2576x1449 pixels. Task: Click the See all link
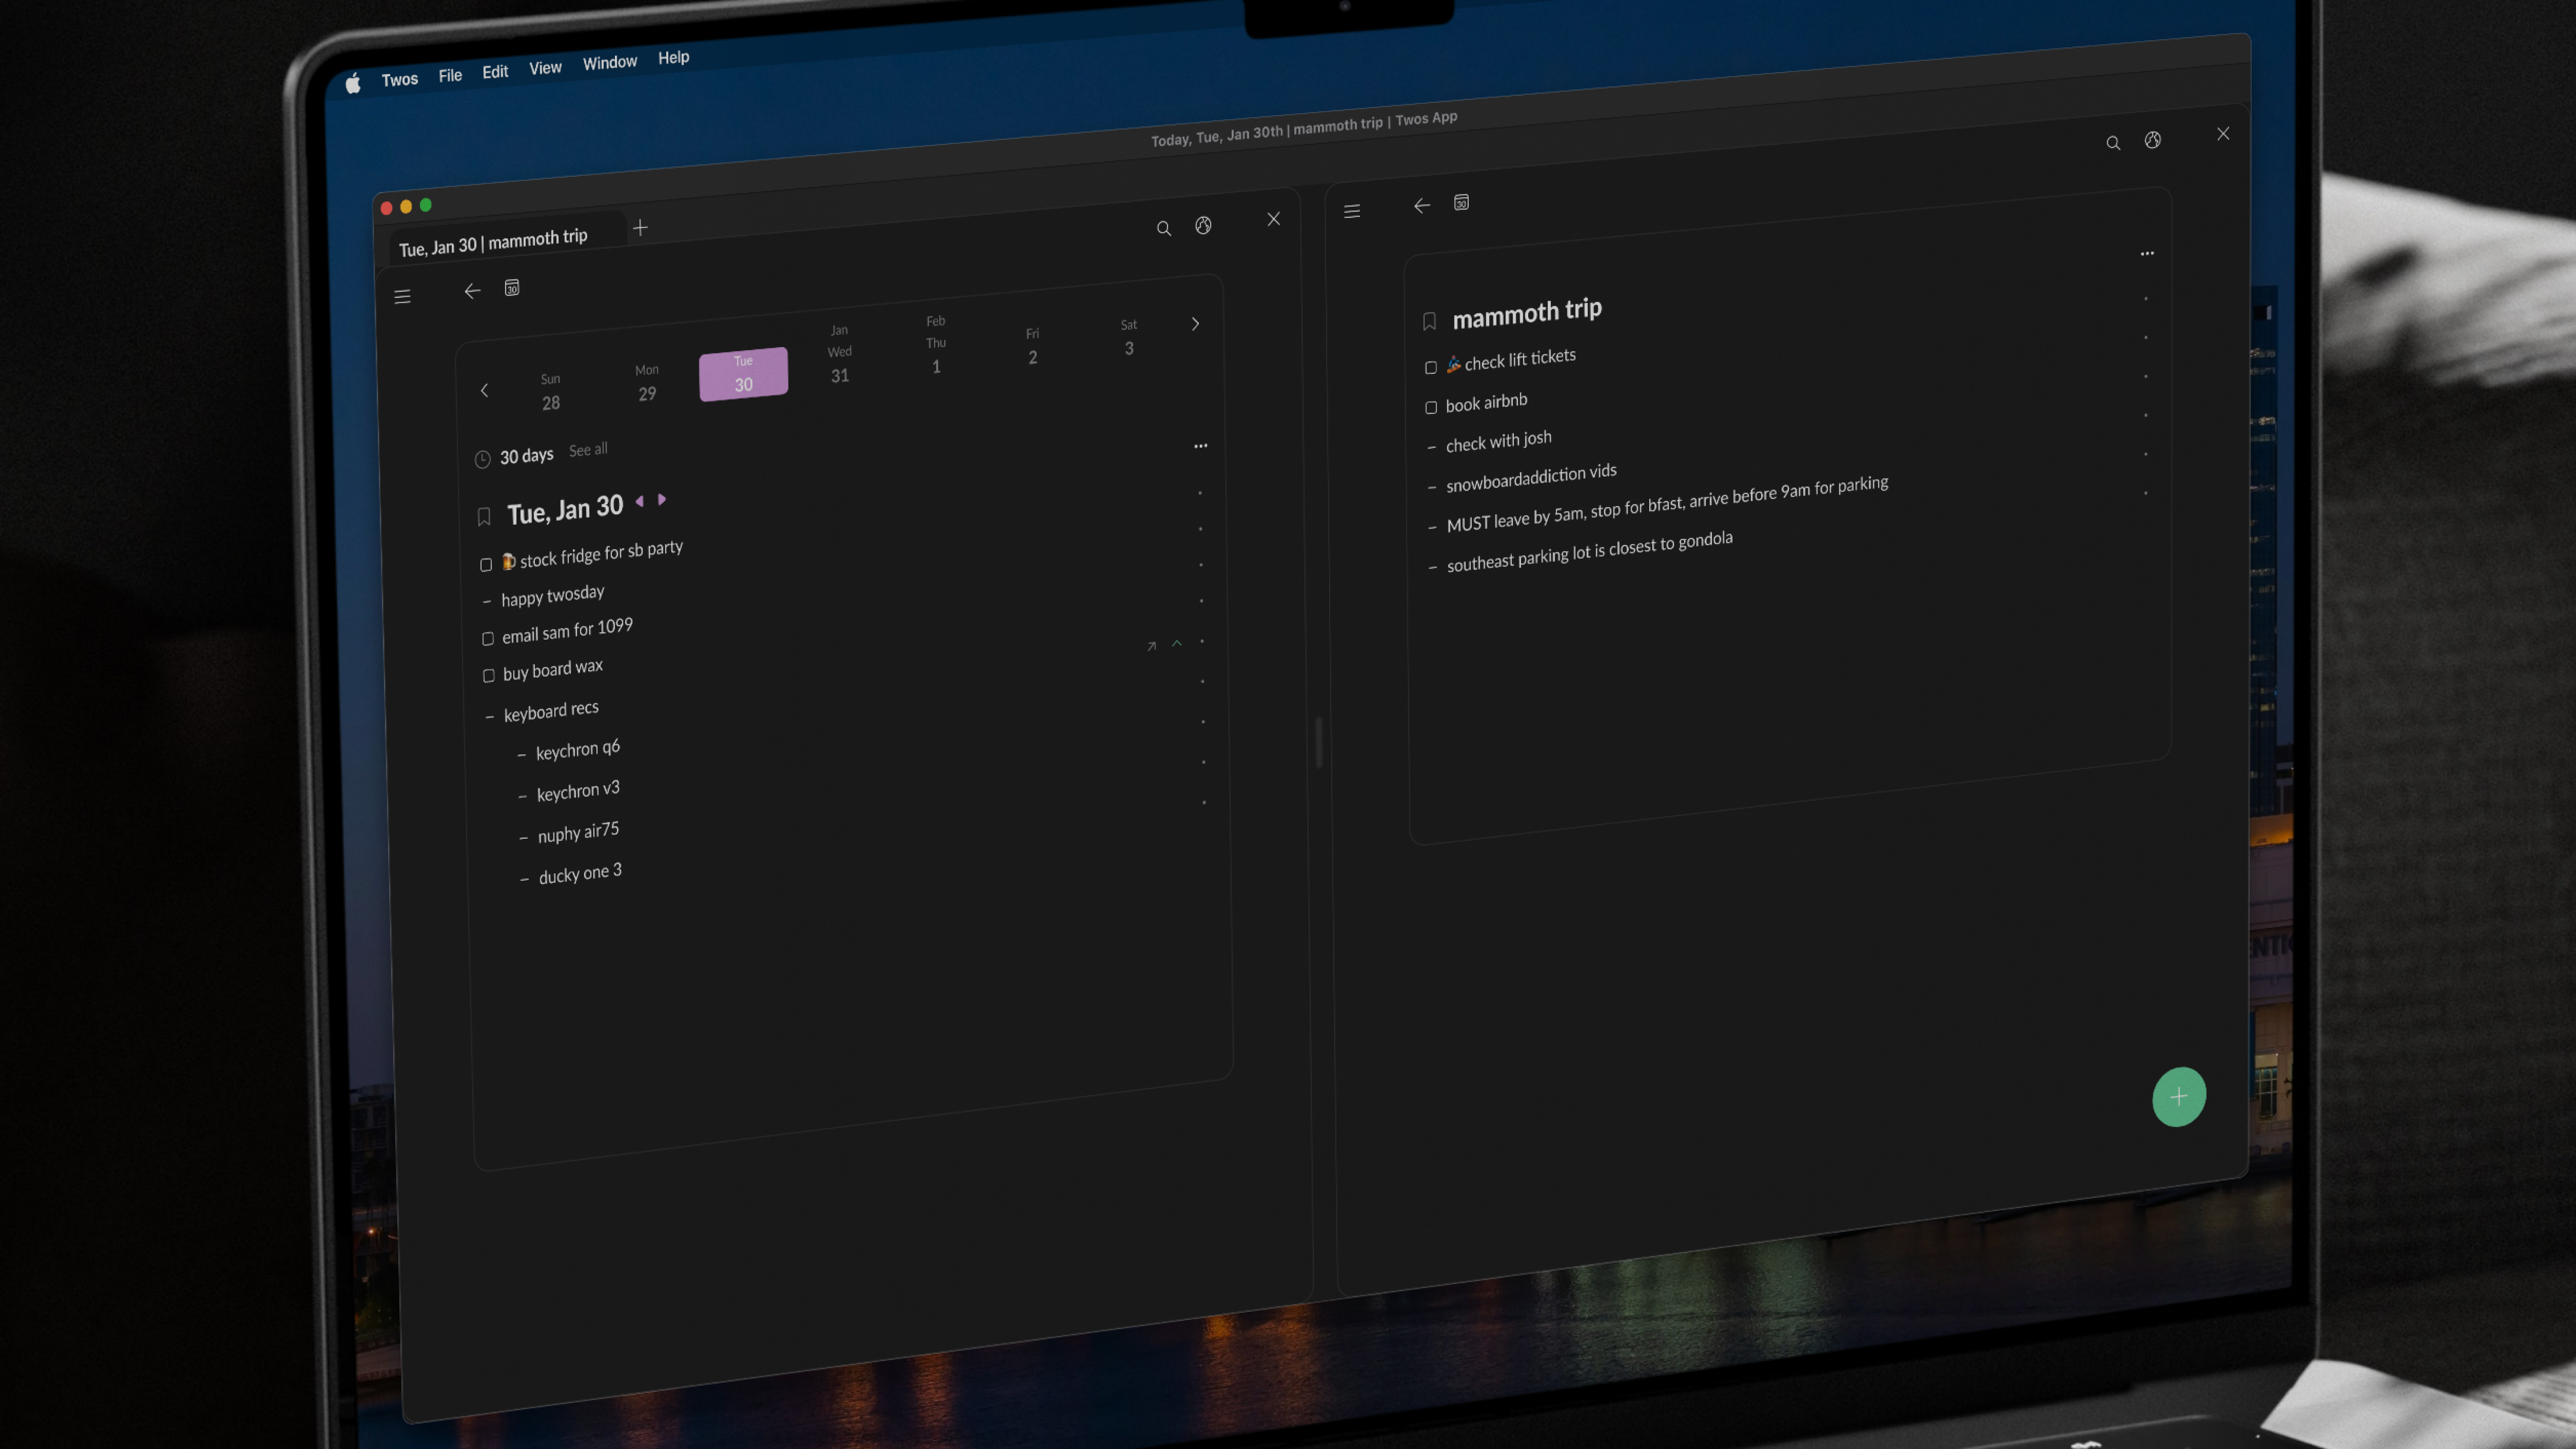pyautogui.click(x=588, y=450)
